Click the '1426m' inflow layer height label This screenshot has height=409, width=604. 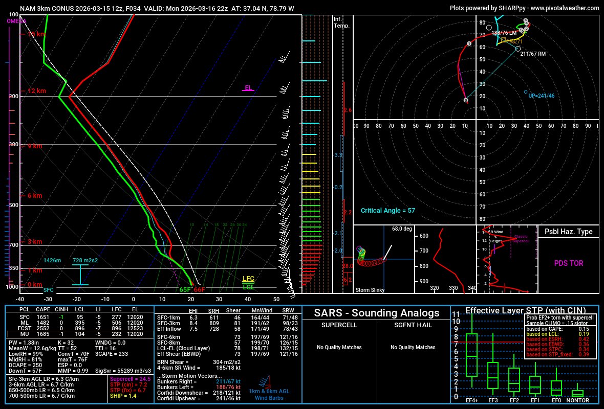click(x=52, y=261)
